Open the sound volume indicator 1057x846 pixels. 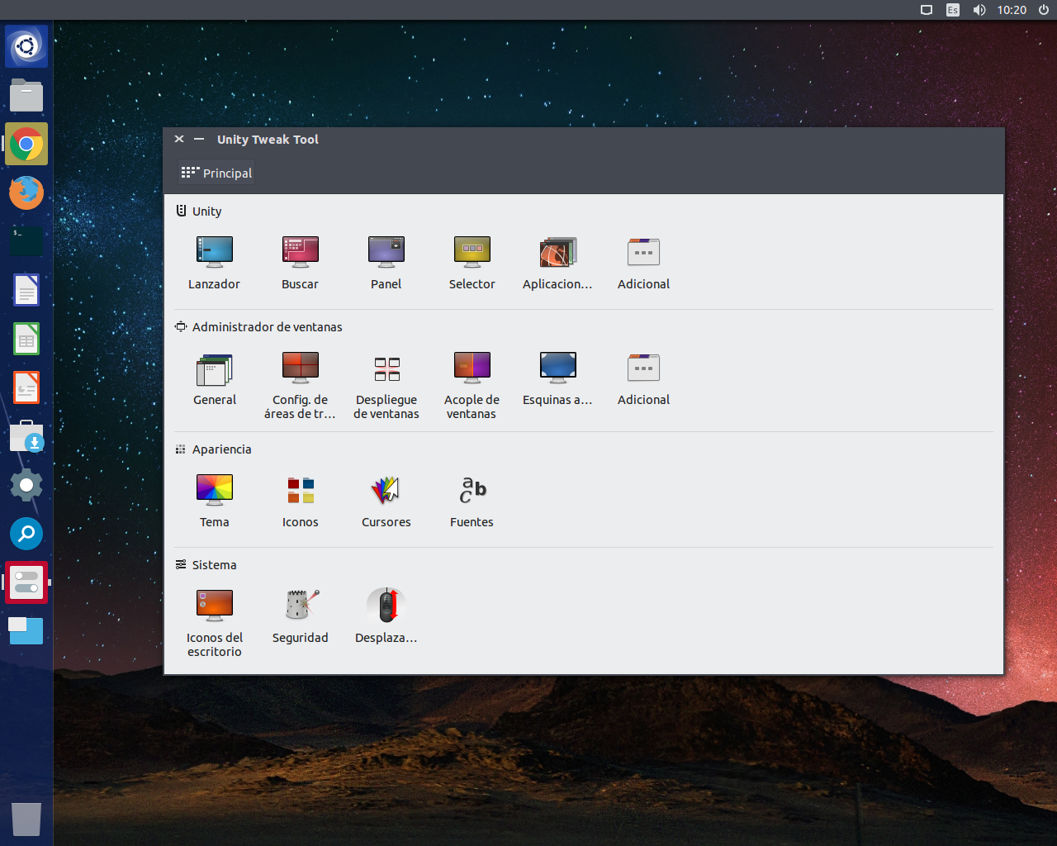pyautogui.click(x=979, y=10)
